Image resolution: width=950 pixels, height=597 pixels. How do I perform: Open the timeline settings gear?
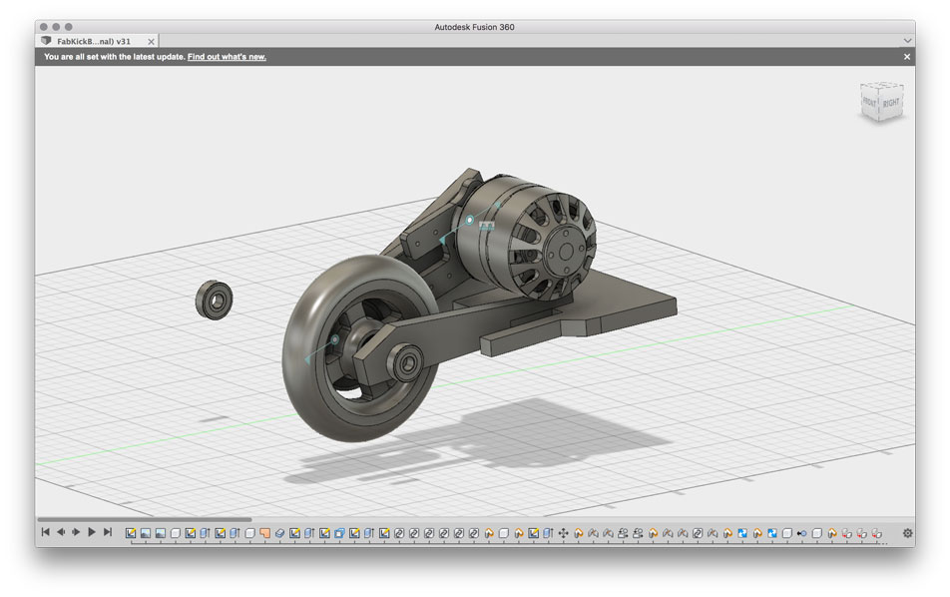907,533
